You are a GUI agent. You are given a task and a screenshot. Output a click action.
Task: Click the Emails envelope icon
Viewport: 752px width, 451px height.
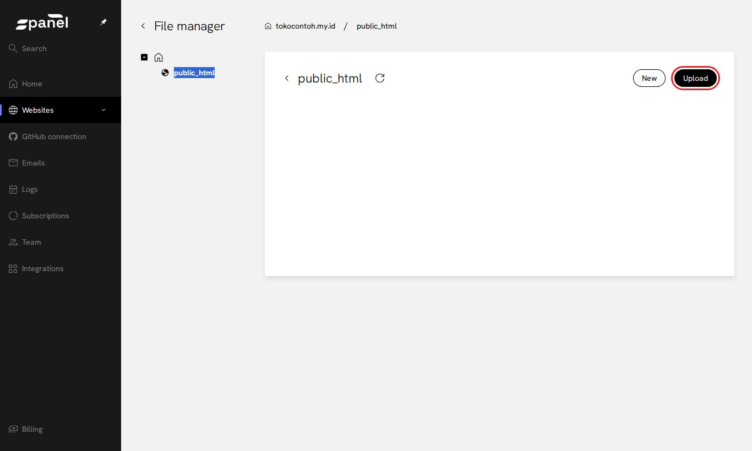(x=13, y=163)
